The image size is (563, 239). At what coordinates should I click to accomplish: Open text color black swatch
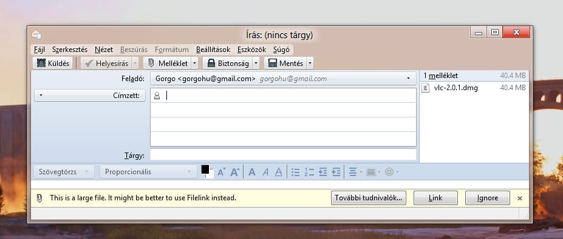pos(205,169)
